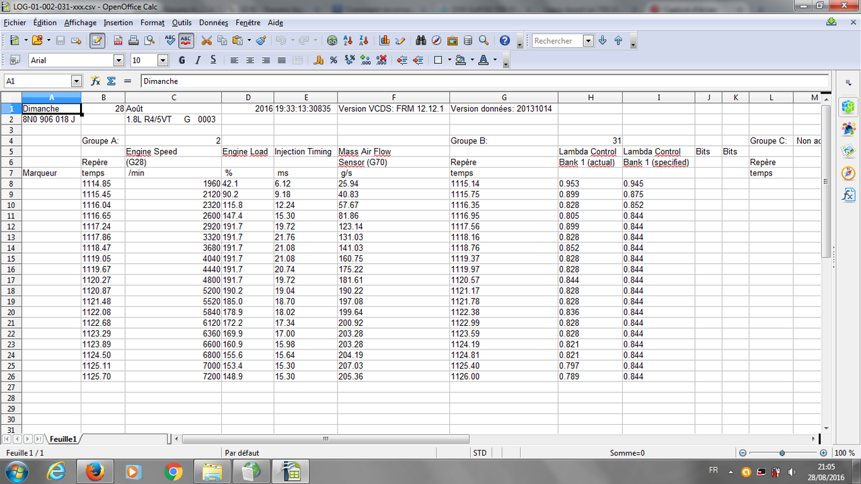The image size is (861, 484).
Task: Open the font size dropdown list
Action: (x=162, y=61)
